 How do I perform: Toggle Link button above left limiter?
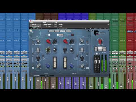pyautogui.click(x=49, y=35)
